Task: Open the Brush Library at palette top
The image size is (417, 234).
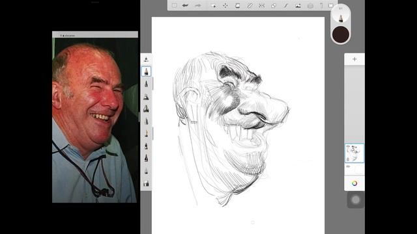Action: coord(146,59)
